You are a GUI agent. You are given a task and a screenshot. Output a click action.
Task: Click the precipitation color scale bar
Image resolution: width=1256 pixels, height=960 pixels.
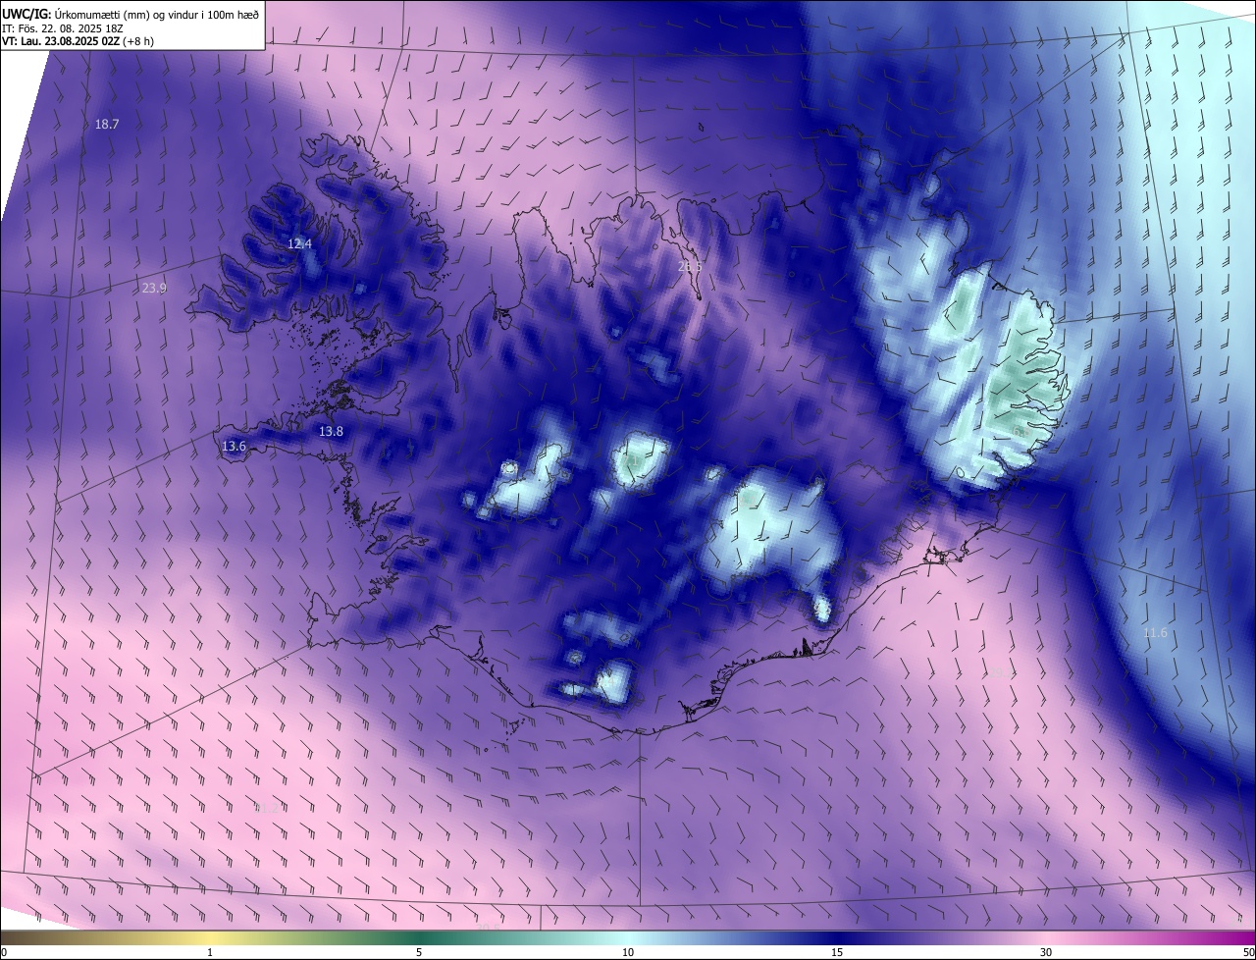click(628, 937)
